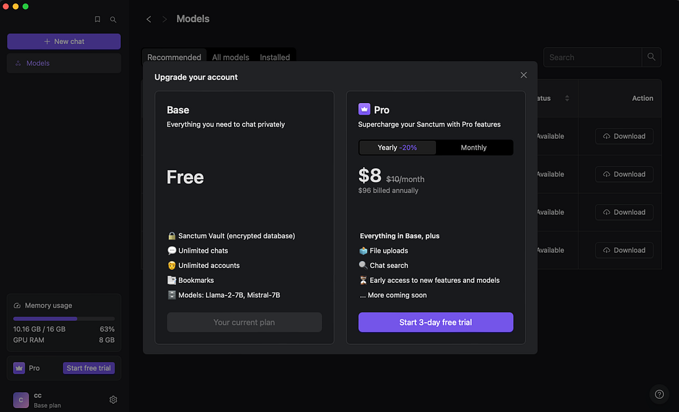The image size is (679, 412).
Task: Select Yearly -20% billing option
Action: [x=398, y=148]
